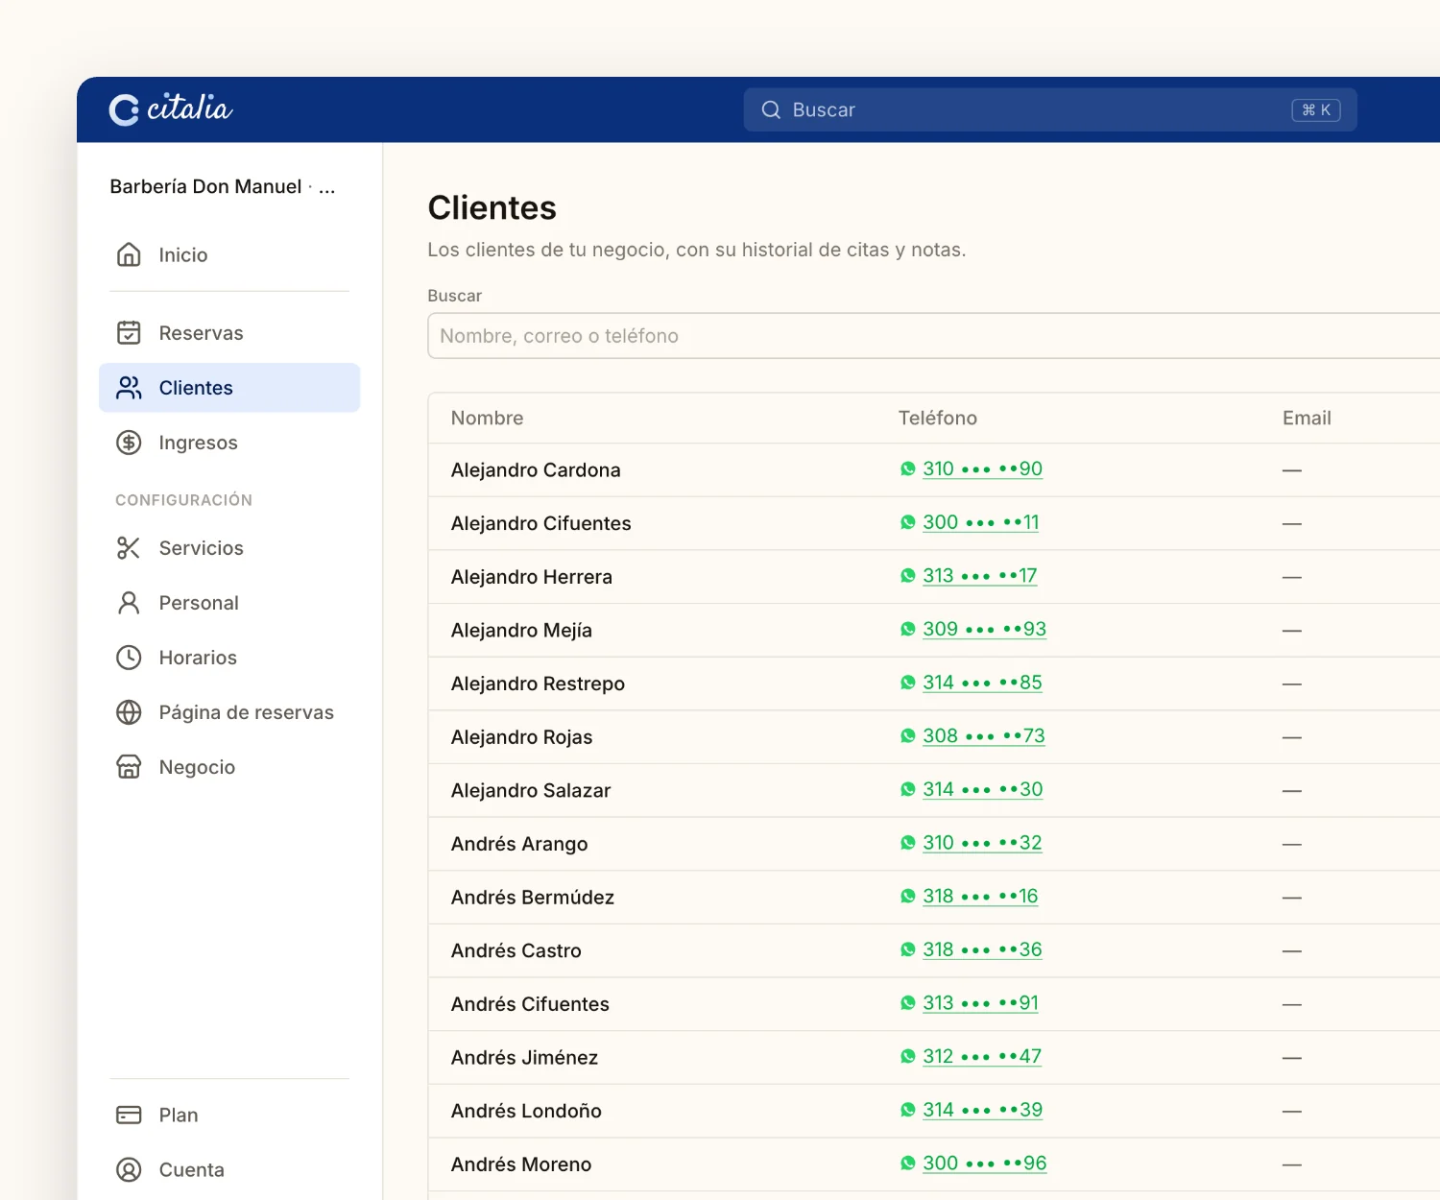1440x1200 pixels.
Task: Click the search magnifier icon in top bar
Action: tap(771, 110)
